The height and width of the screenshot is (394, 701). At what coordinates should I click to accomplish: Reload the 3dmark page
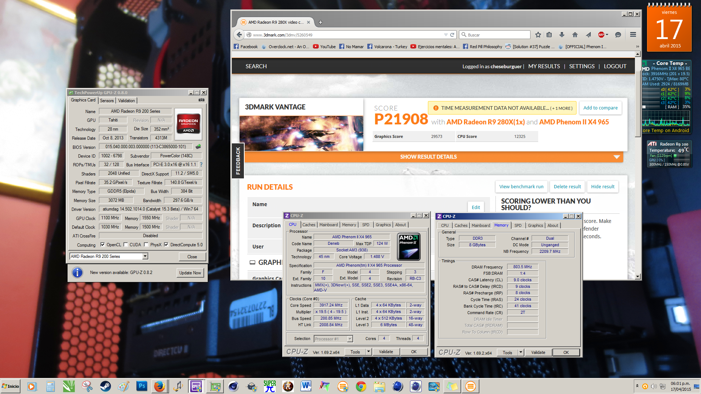pyautogui.click(x=452, y=35)
